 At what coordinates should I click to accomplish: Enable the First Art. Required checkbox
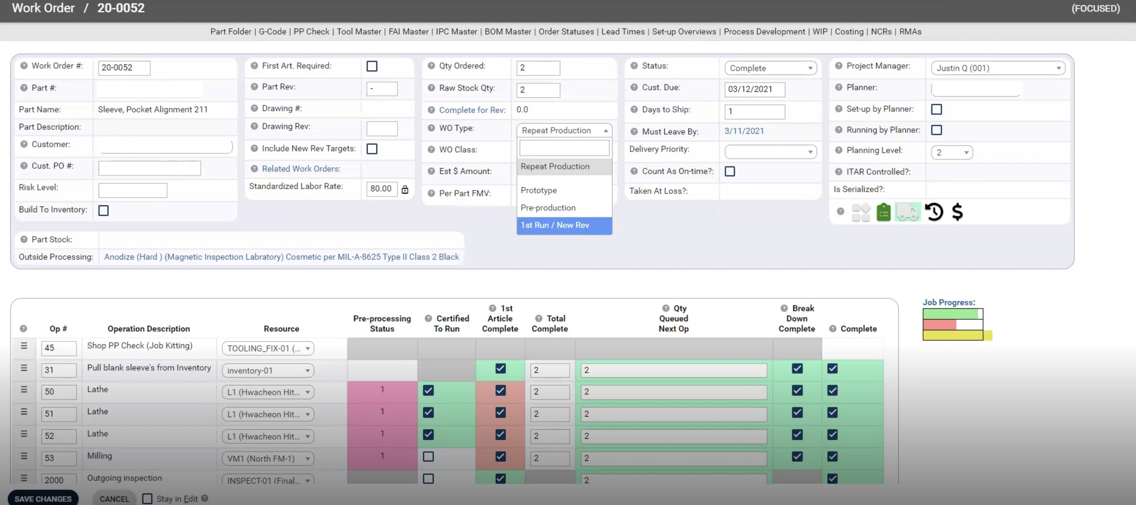click(372, 66)
